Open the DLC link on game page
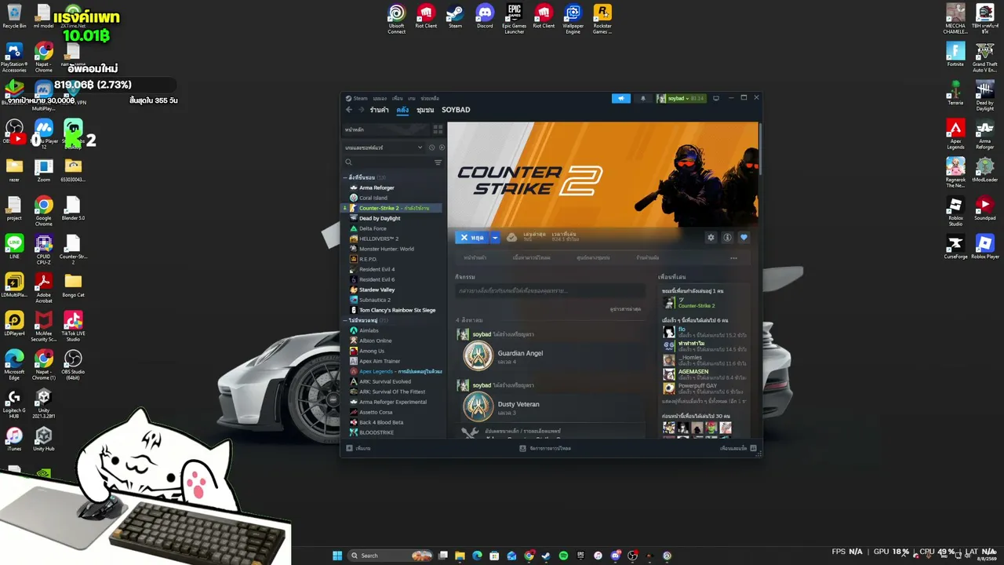The image size is (1004, 565). coord(532,258)
